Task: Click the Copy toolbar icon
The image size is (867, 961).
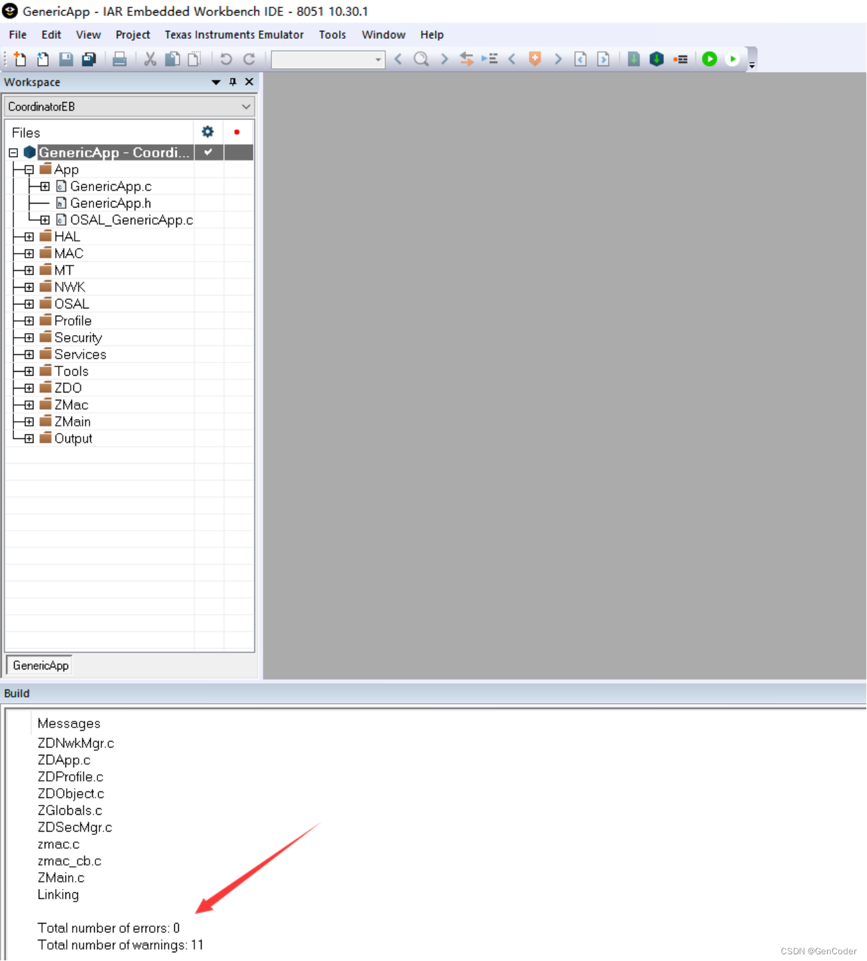Action: click(x=172, y=59)
